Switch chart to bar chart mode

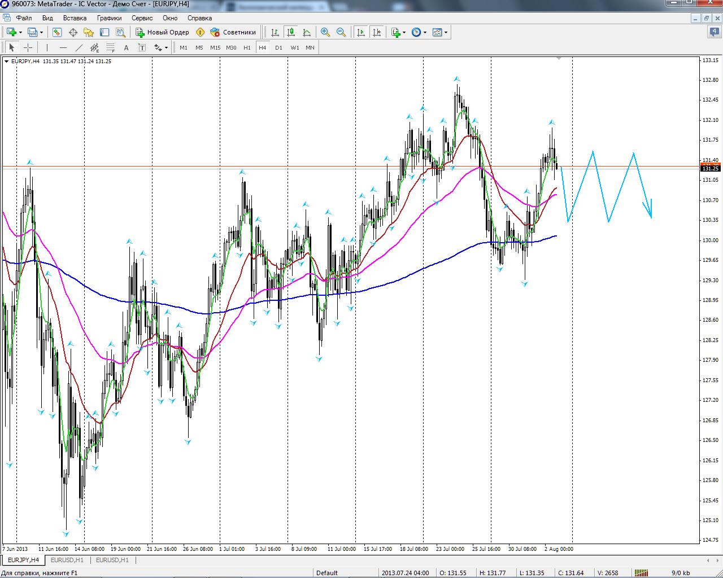(x=275, y=32)
